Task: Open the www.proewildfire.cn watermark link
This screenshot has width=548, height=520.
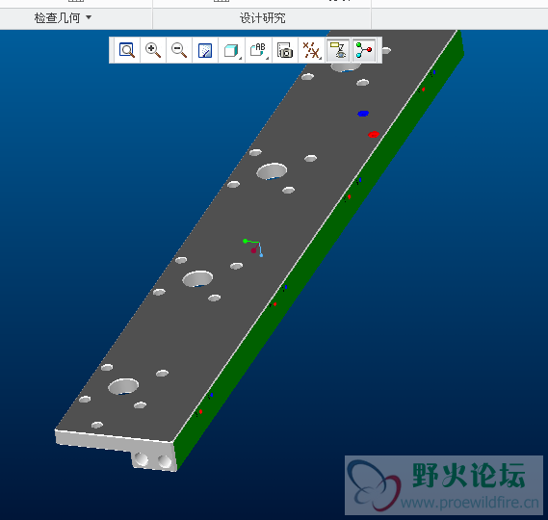Action: [469, 503]
